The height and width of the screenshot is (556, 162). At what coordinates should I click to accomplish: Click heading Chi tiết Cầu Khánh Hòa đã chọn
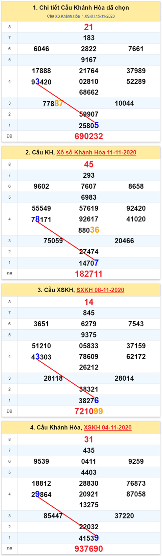81,7
